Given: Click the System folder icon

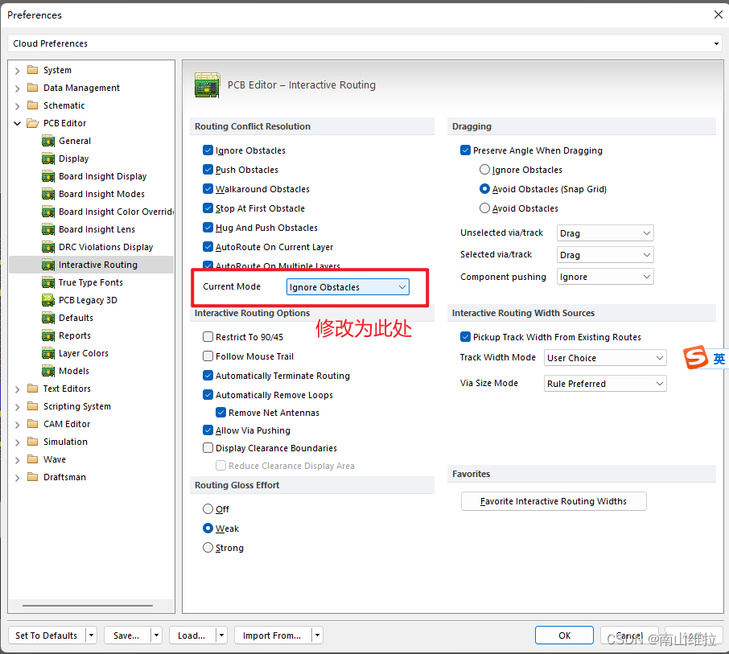Looking at the screenshot, I should pyautogui.click(x=32, y=70).
